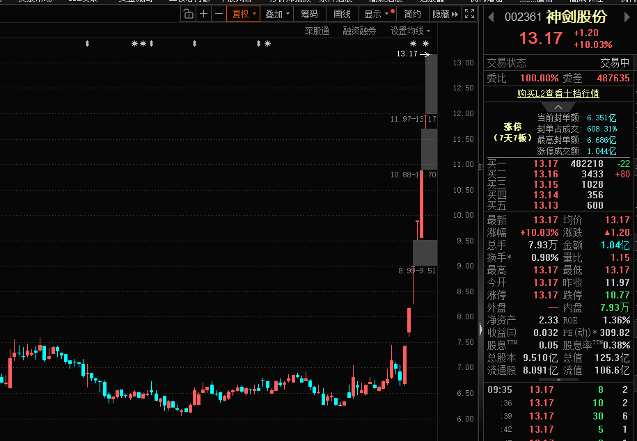
Task: Zoom in chart with plus icon
Action: (x=204, y=14)
